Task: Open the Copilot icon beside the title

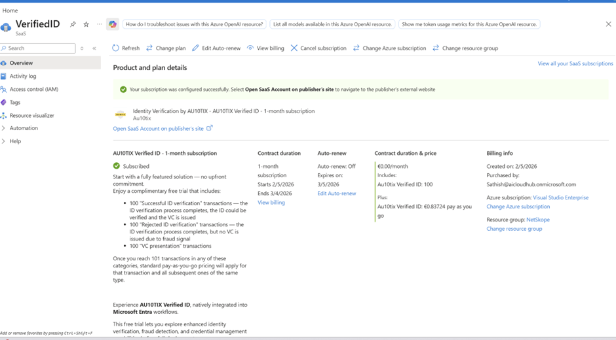Action: (x=113, y=24)
